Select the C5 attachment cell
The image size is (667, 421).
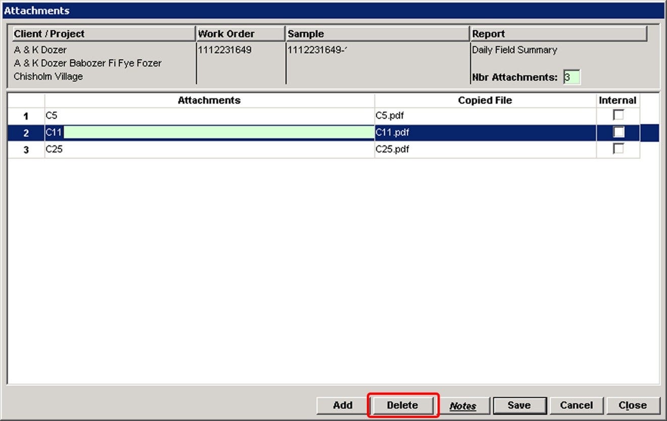[210, 116]
